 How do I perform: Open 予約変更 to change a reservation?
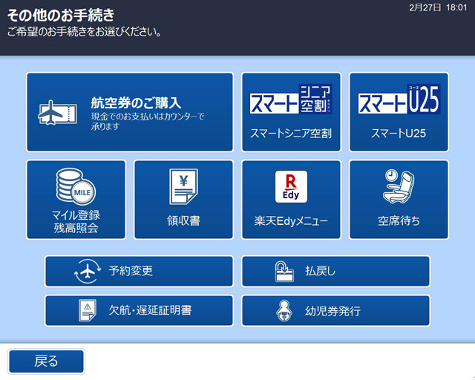coord(131,272)
